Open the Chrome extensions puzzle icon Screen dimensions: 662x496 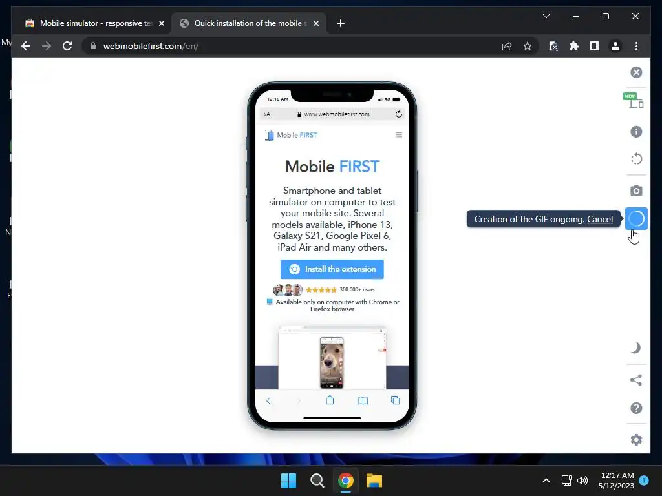point(574,46)
